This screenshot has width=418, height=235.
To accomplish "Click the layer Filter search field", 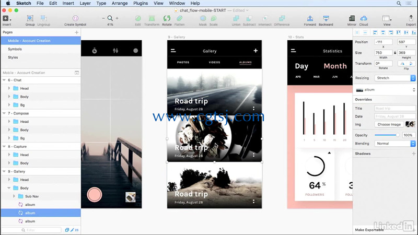I will 31,230.
